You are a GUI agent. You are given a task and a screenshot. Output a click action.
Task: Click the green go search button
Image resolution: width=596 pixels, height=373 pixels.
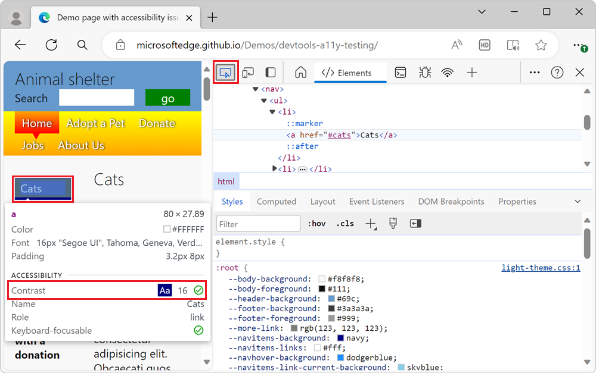point(167,97)
